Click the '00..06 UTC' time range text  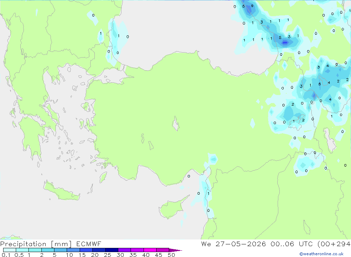coord(292,244)
